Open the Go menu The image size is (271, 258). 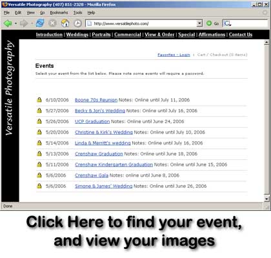coord(42,13)
